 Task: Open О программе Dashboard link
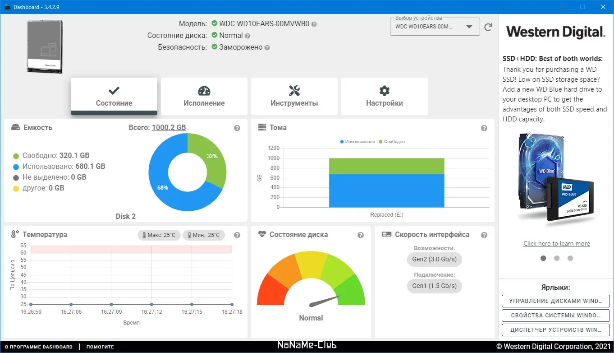(x=38, y=347)
